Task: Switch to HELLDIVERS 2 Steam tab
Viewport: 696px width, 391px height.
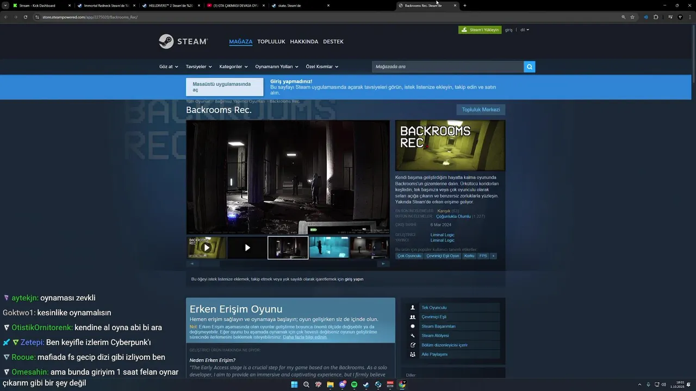Action: [170, 5]
